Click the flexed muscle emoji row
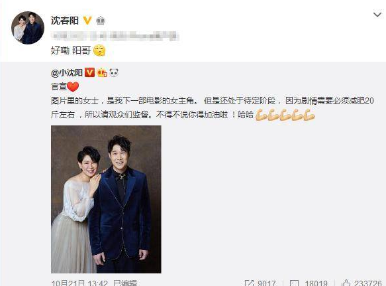386x286 pixels. (285, 115)
